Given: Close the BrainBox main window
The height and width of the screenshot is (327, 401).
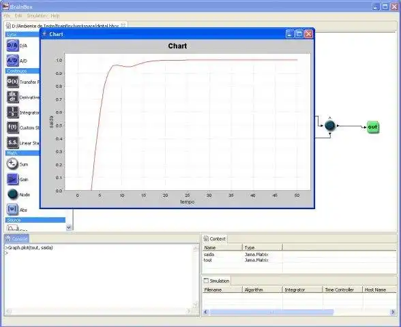Looking at the screenshot, I should (395, 6).
